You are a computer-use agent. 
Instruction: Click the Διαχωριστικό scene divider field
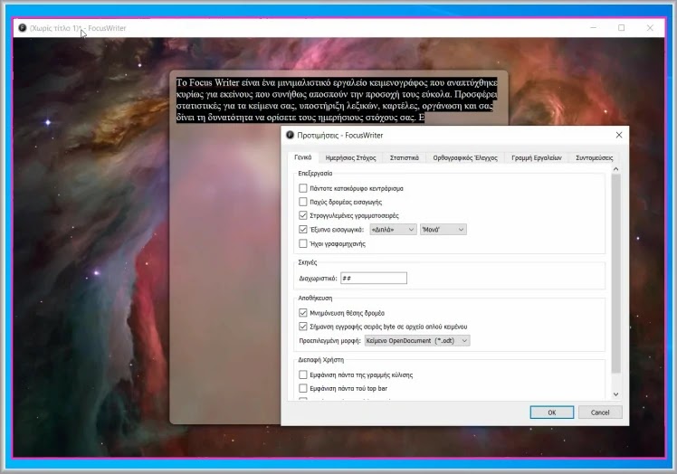pyautogui.click(x=374, y=278)
